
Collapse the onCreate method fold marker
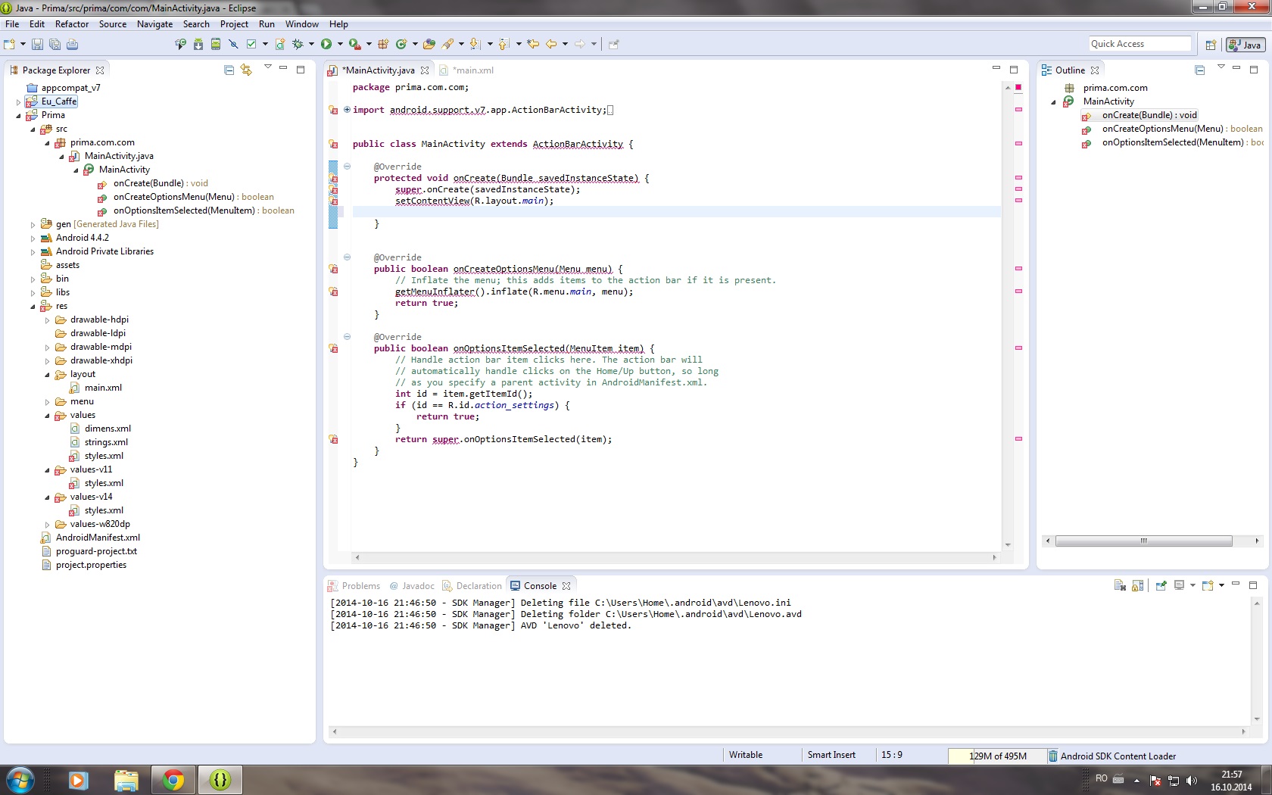click(347, 167)
